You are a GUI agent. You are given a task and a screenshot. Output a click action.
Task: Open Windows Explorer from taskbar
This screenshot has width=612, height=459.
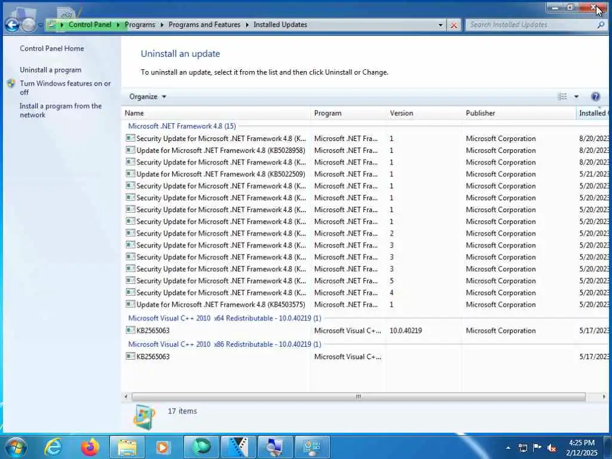pos(127,448)
